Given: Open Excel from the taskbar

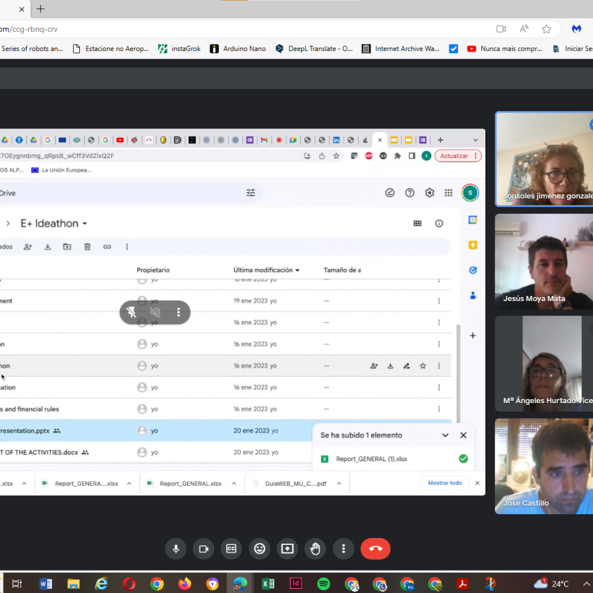Looking at the screenshot, I should click(x=268, y=584).
